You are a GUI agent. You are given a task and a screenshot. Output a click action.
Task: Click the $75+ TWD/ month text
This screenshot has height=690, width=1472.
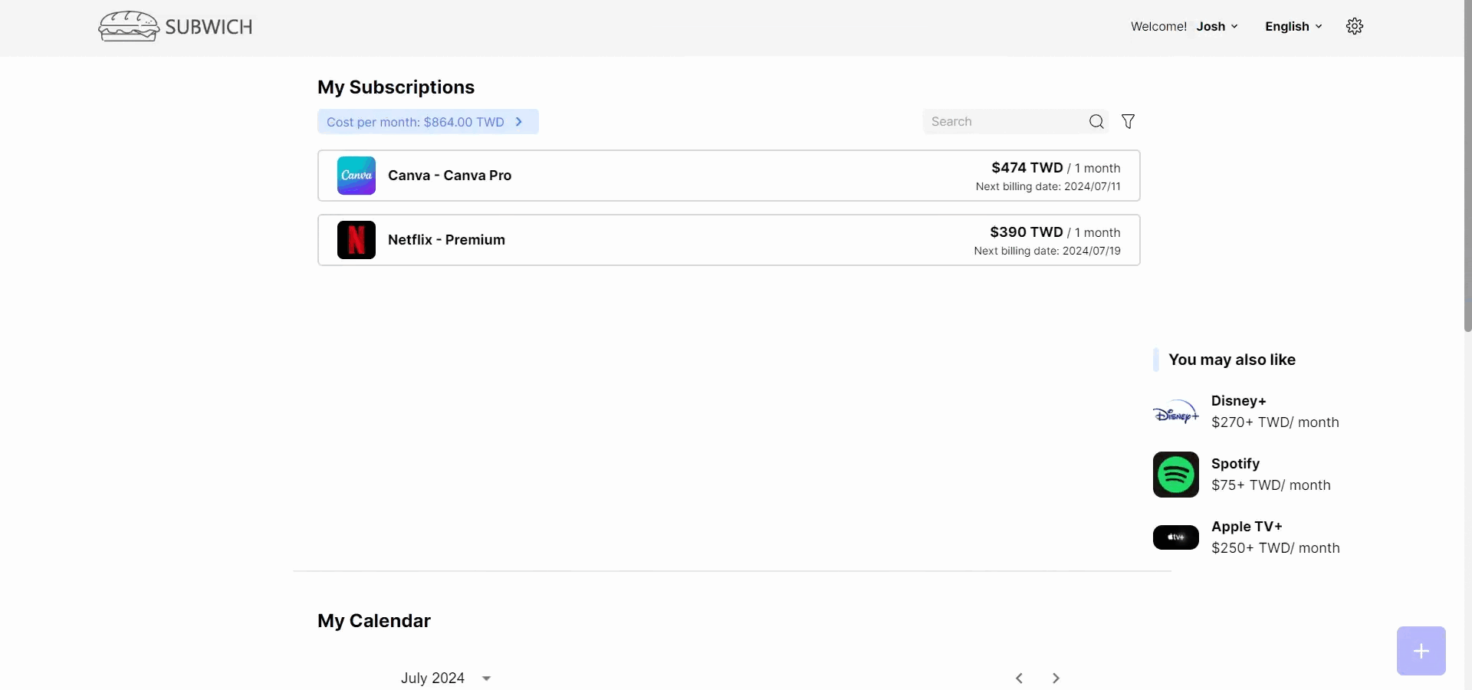(x=1271, y=485)
